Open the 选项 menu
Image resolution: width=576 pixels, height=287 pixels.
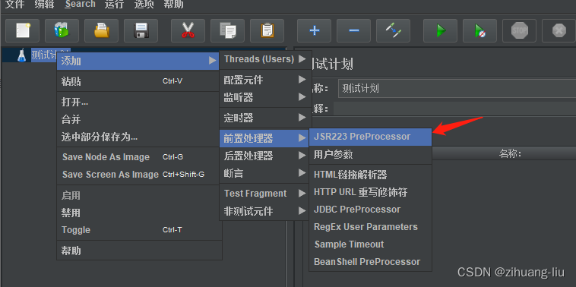click(x=144, y=5)
